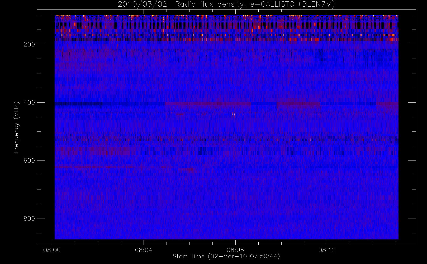The image size is (427, 264).
Task: Select the 400 frequency tick label
Action: click(x=29, y=102)
